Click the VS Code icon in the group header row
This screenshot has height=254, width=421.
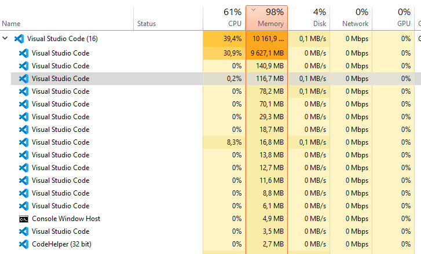click(x=19, y=39)
